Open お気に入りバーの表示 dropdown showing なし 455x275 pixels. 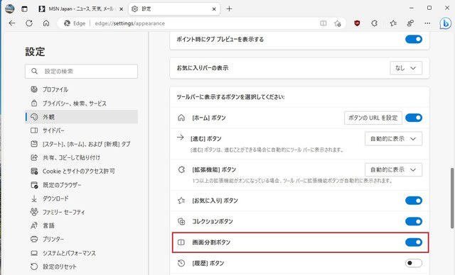[x=406, y=68]
